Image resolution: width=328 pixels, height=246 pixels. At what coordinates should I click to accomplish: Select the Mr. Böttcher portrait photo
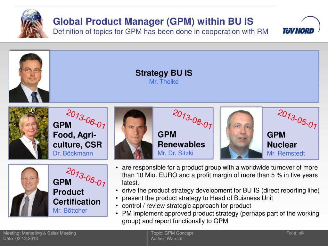pos(29,190)
